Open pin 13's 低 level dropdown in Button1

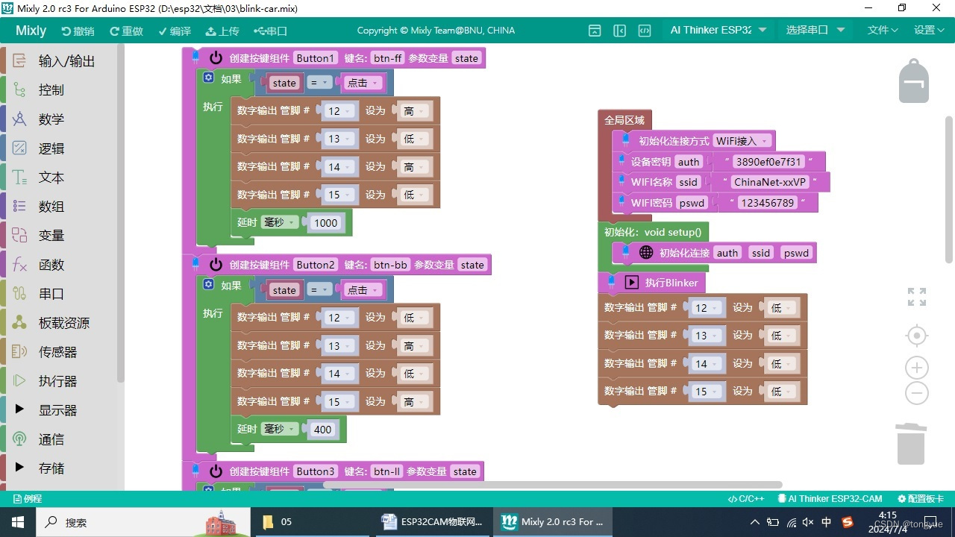coord(415,139)
